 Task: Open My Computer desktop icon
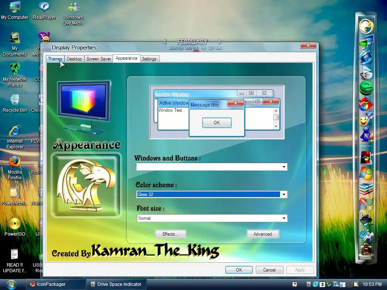pyautogui.click(x=15, y=10)
